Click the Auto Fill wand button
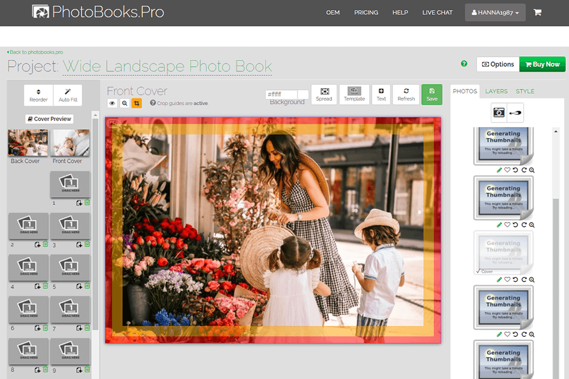Image resolution: width=569 pixels, height=379 pixels. [68, 95]
